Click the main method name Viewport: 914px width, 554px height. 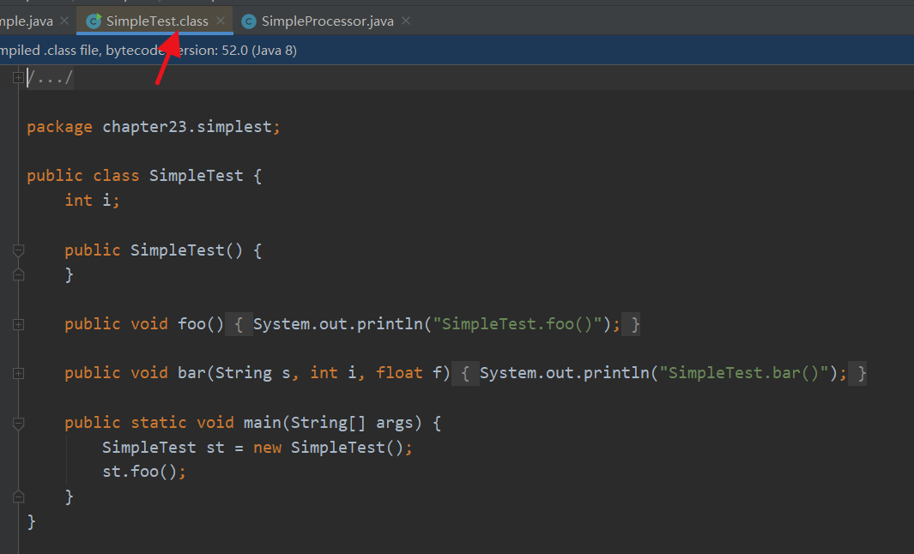point(263,422)
